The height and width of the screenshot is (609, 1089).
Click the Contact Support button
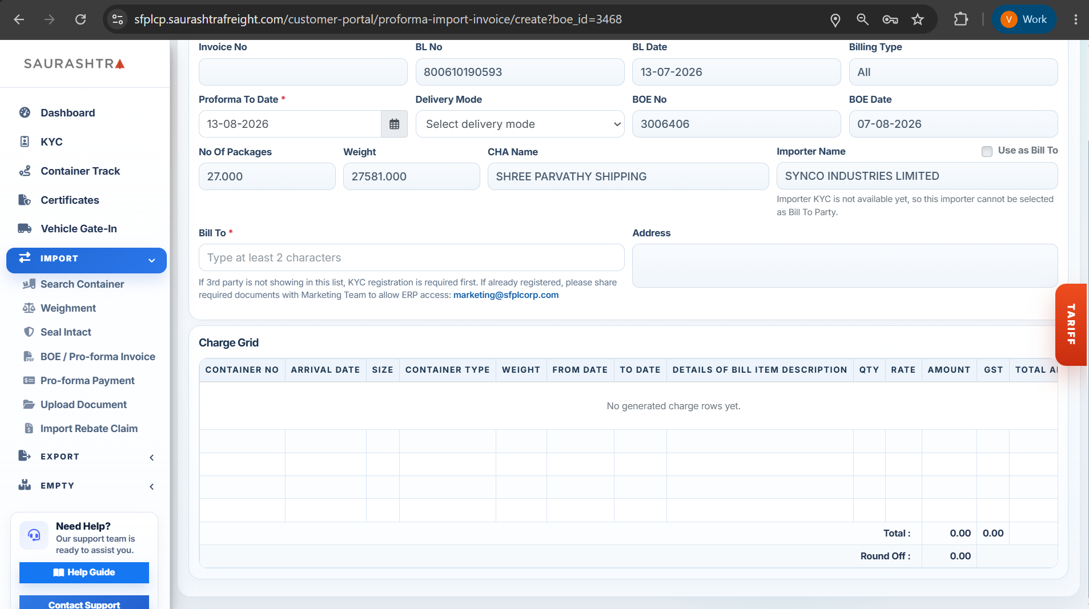pos(84,603)
